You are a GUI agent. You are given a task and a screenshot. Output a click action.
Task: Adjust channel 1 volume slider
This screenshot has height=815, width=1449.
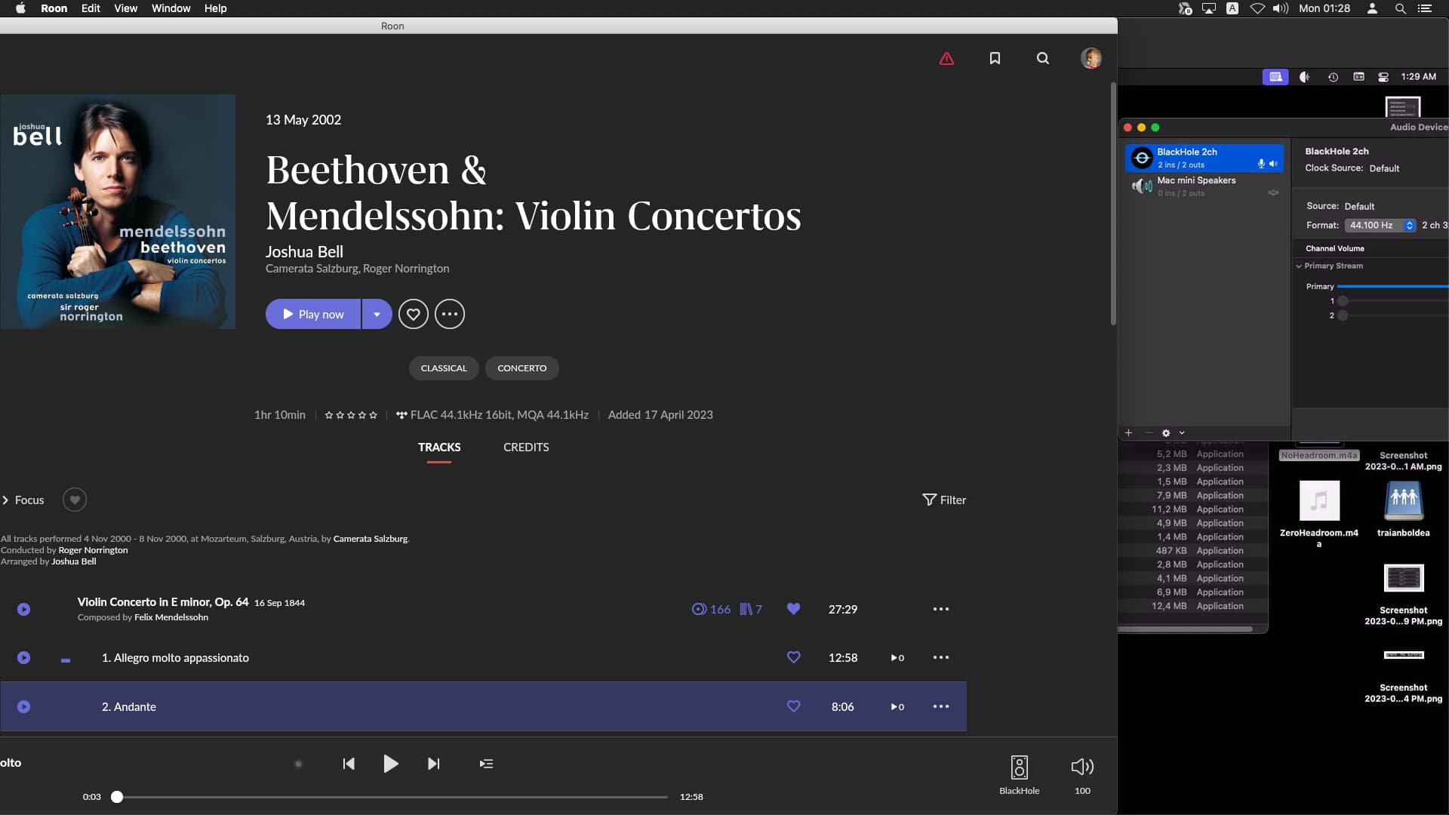pos(1392,301)
